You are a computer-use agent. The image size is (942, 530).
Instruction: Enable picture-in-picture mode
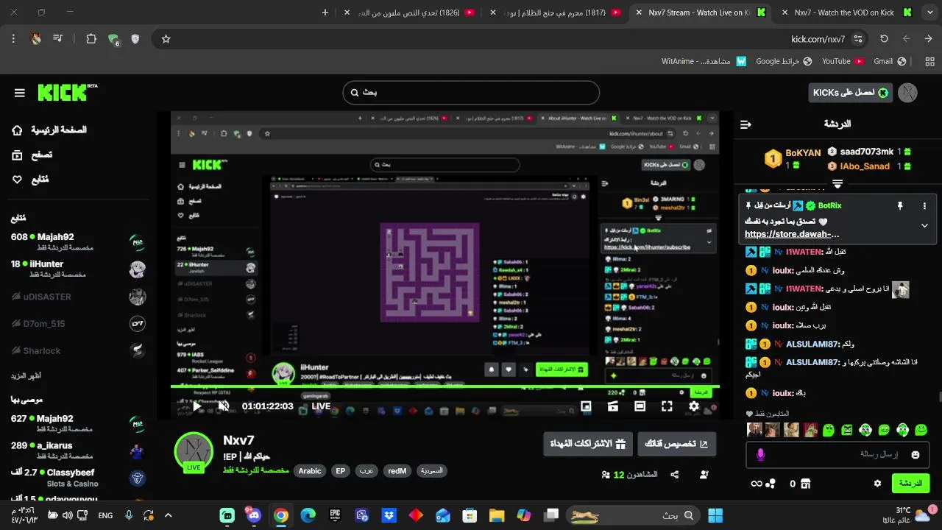[586, 406]
